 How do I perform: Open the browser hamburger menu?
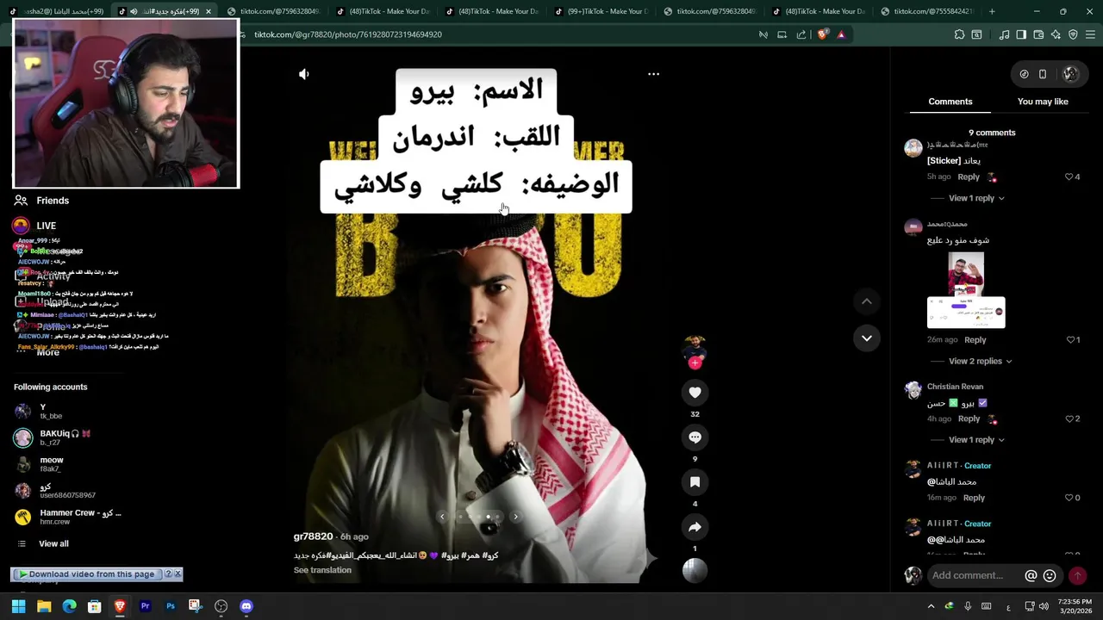(1090, 34)
